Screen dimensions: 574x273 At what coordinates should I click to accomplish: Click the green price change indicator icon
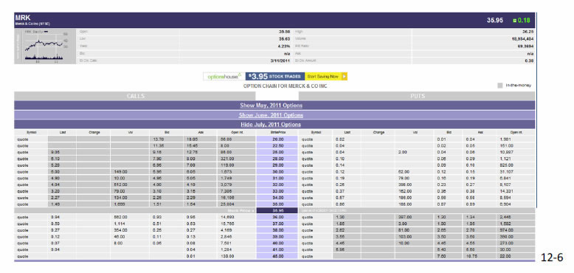(515, 21)
